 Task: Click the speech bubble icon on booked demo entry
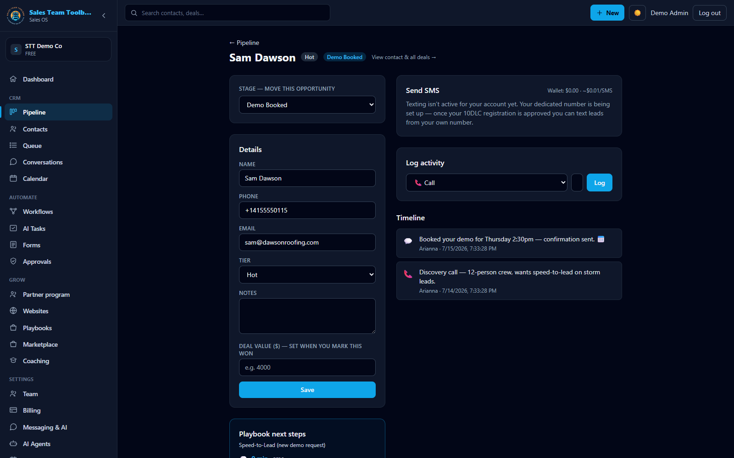[x=408, y=241]
